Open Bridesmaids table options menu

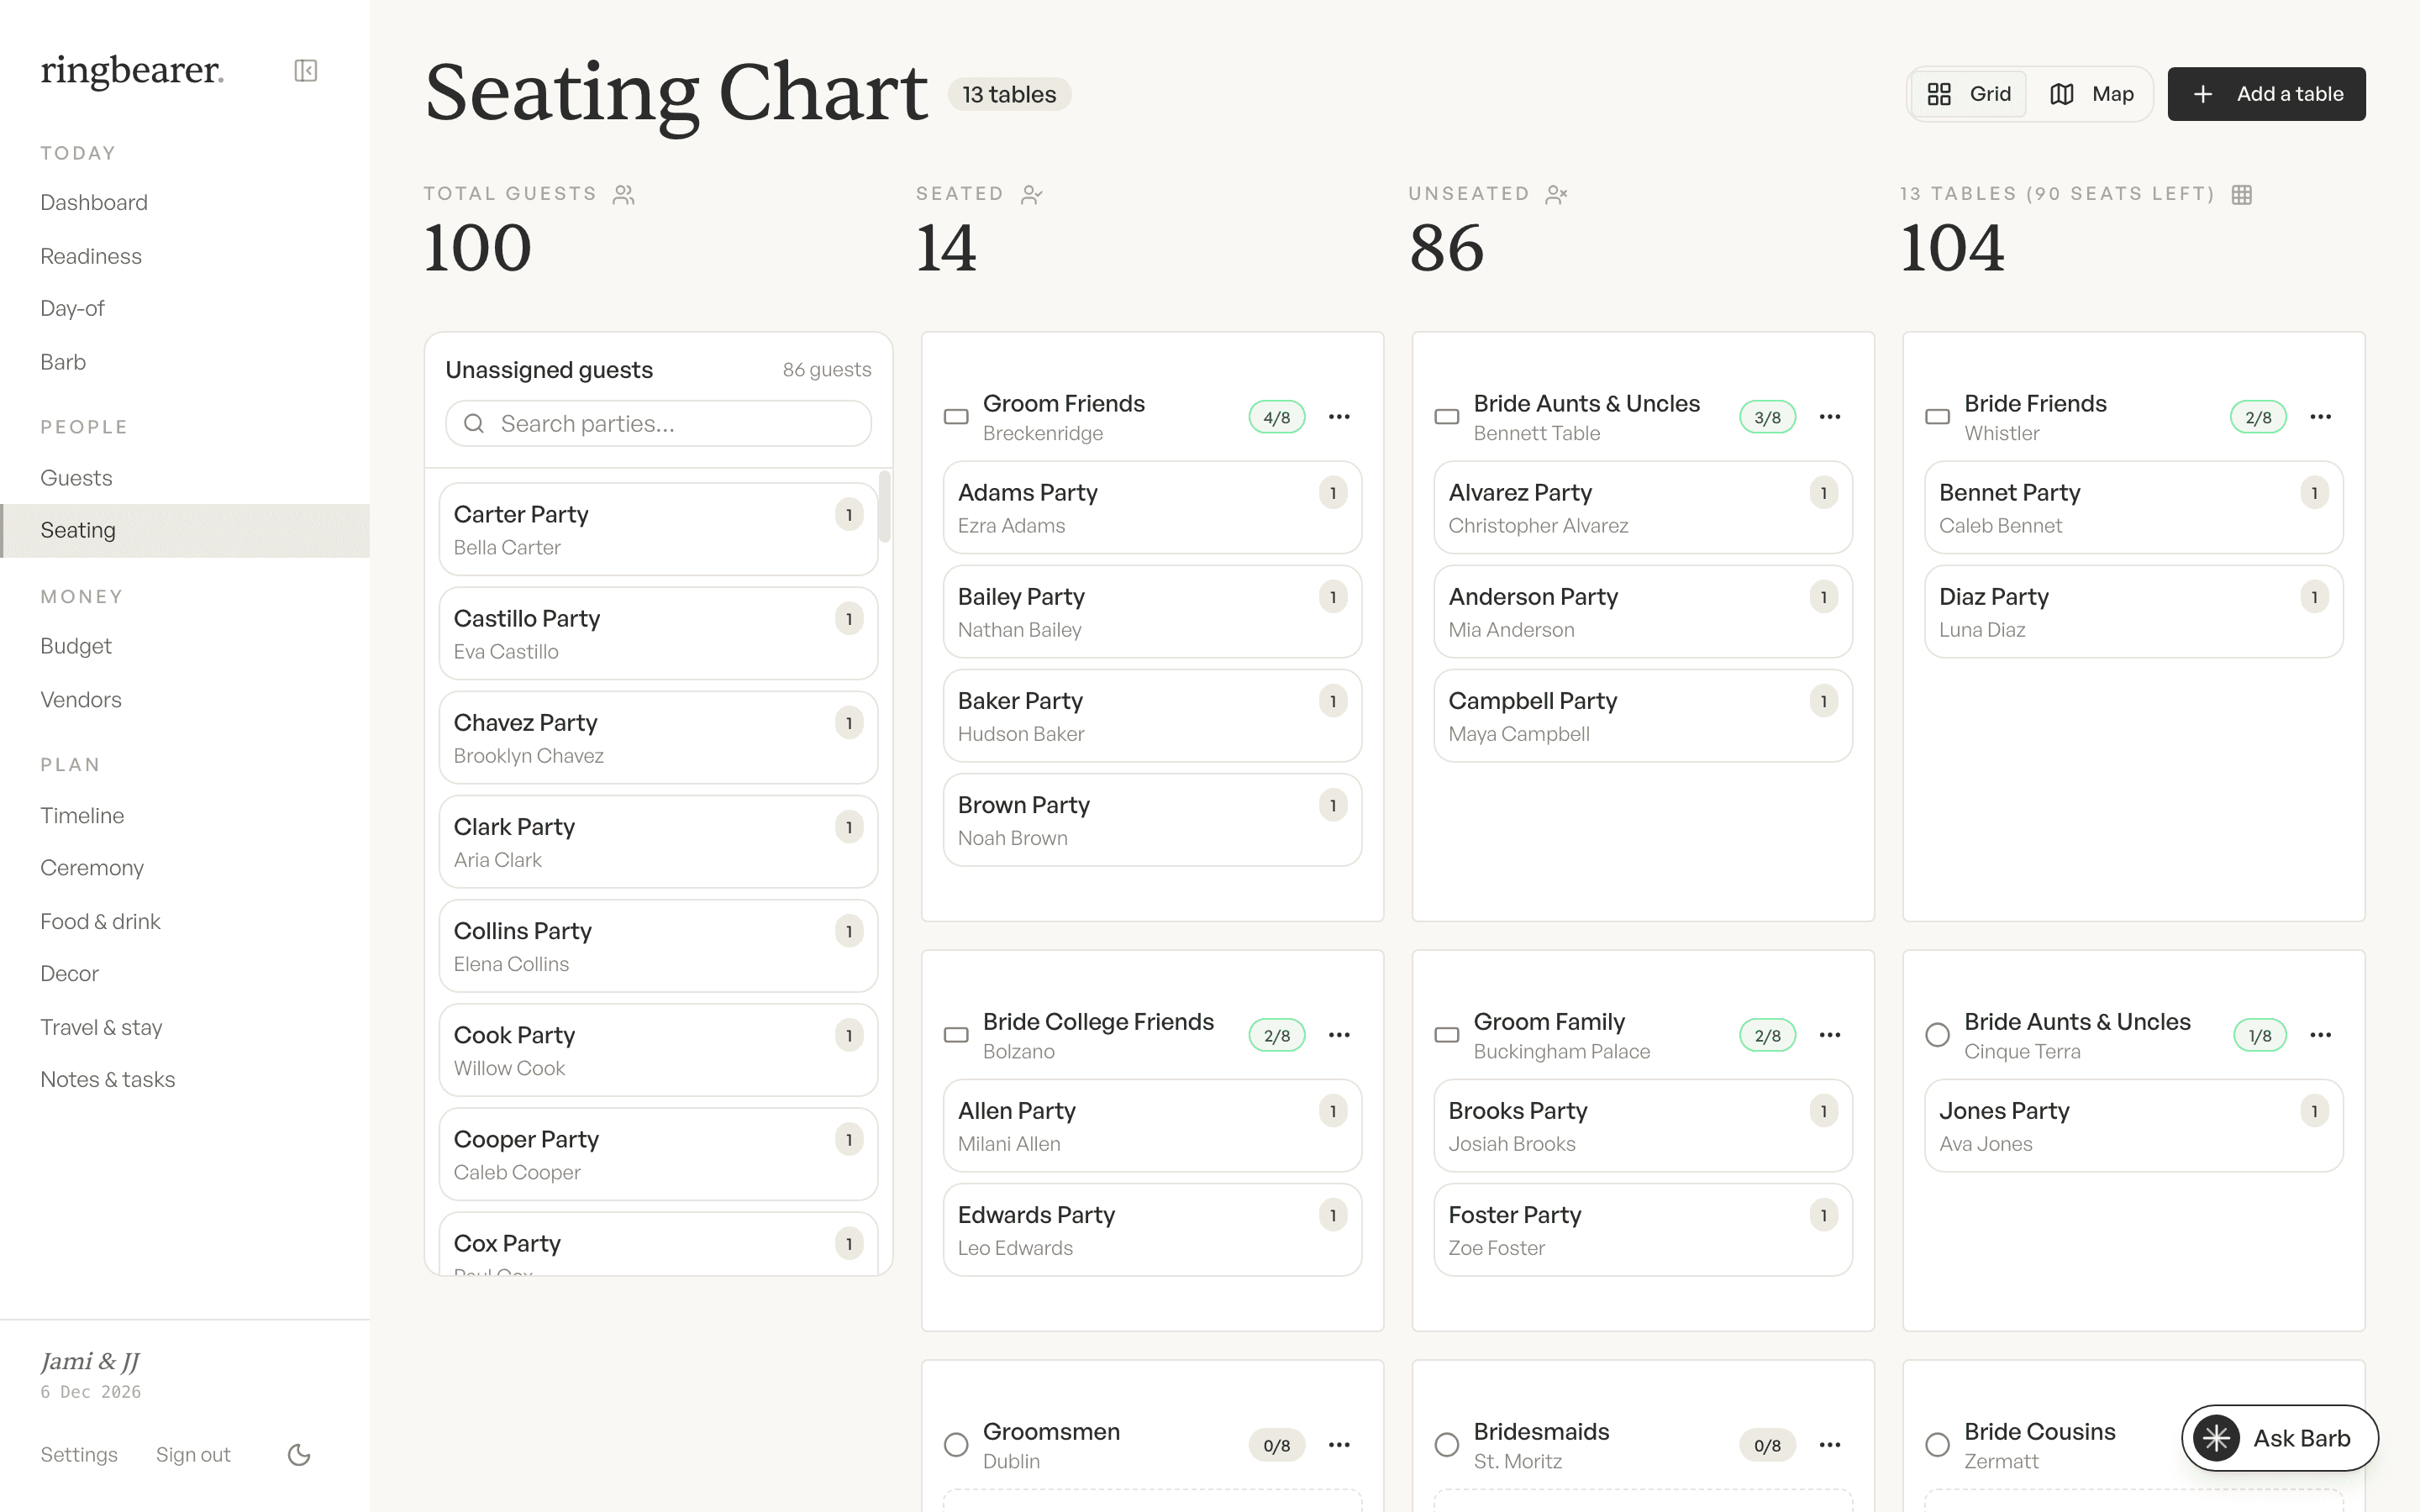point(1830,1445)
